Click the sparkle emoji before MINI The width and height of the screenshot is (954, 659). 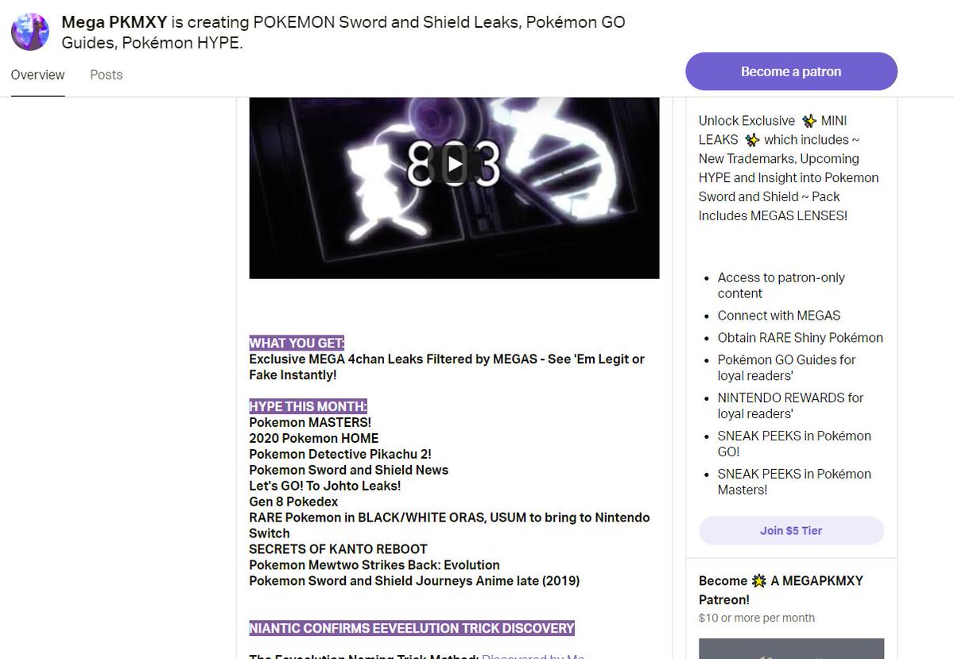coord(809,121)
